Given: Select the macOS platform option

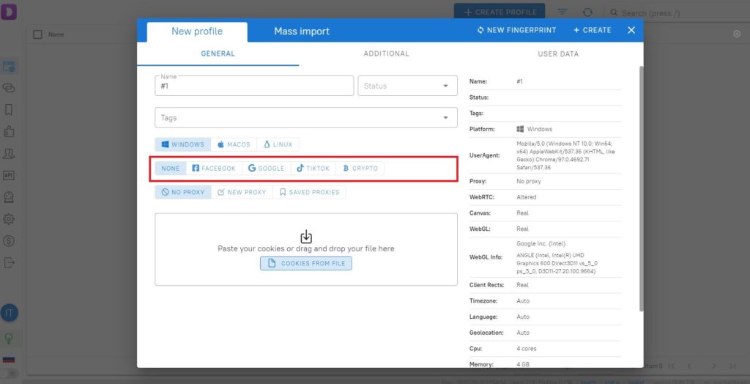Looking at the screenshot, I should point(234,144).
